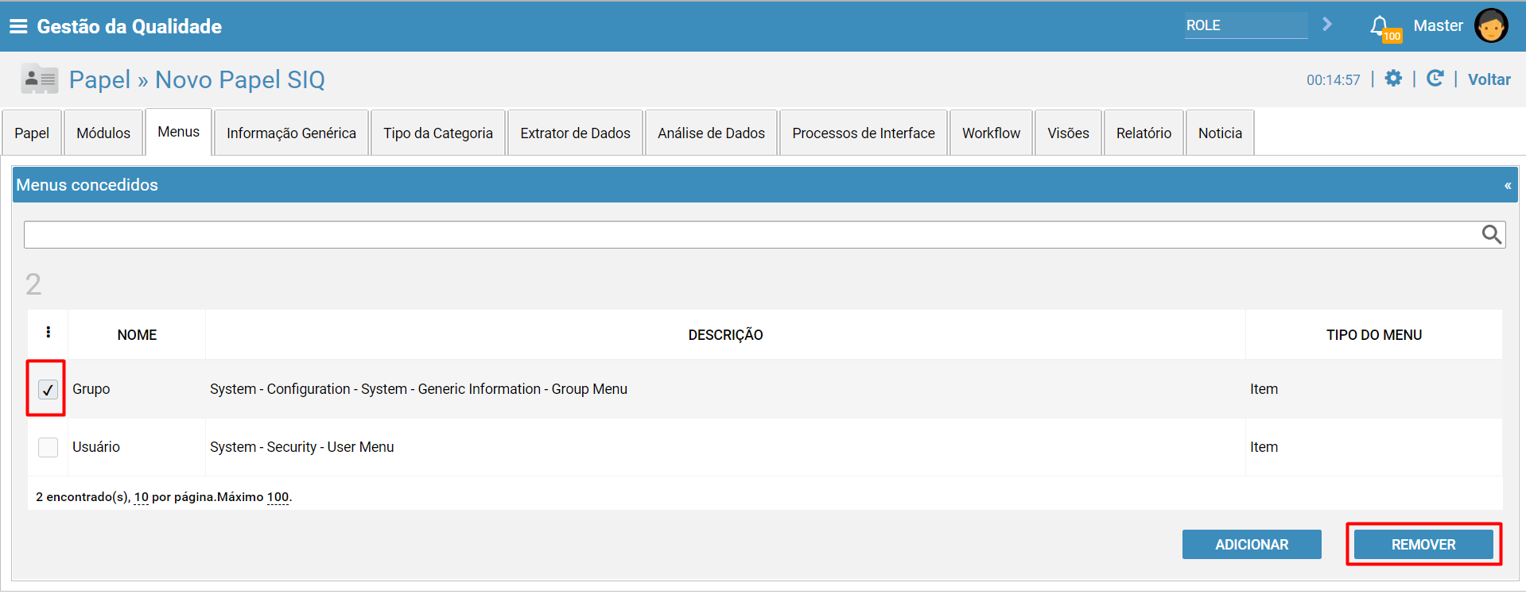Click the search magnifier icon
The width and height of the screenshot is (1526, 594).
[1491, 234]
